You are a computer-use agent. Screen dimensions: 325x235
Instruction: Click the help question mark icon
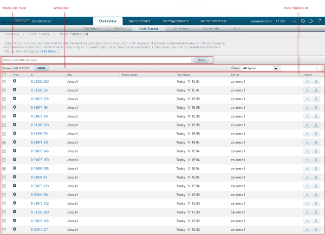(319, 21)
